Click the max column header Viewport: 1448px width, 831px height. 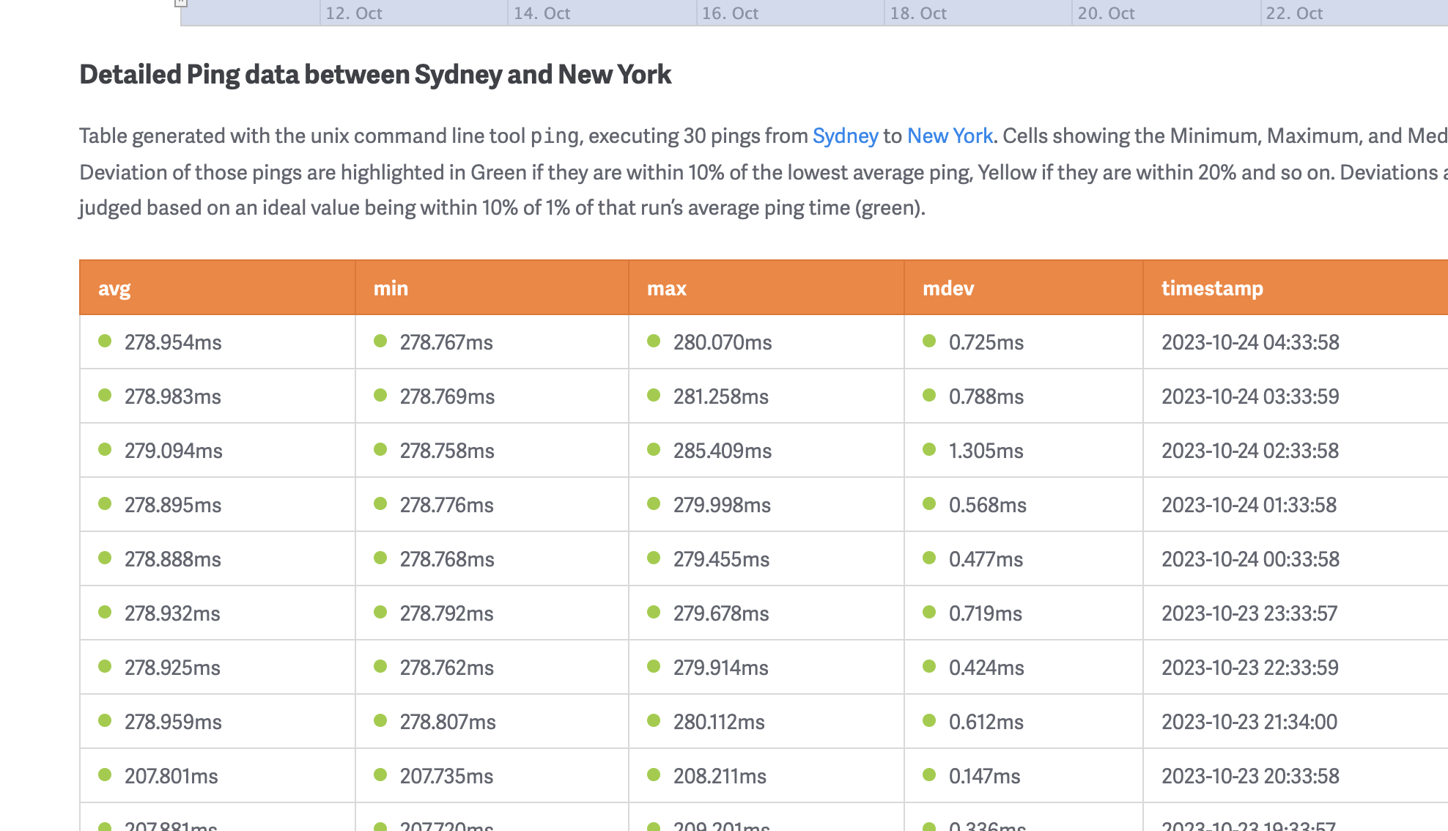tap(666, 288)
